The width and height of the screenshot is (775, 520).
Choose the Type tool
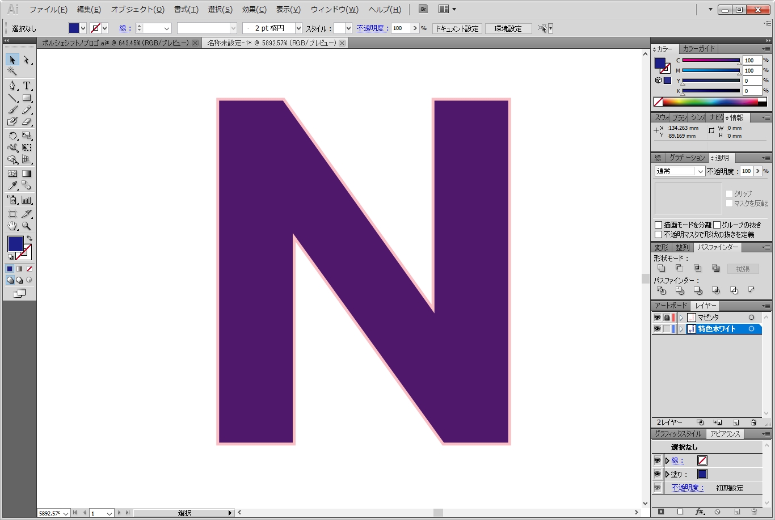click(27, 86)
